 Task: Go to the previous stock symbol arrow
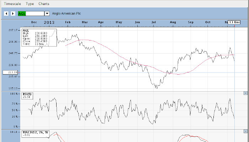point(6,13)
